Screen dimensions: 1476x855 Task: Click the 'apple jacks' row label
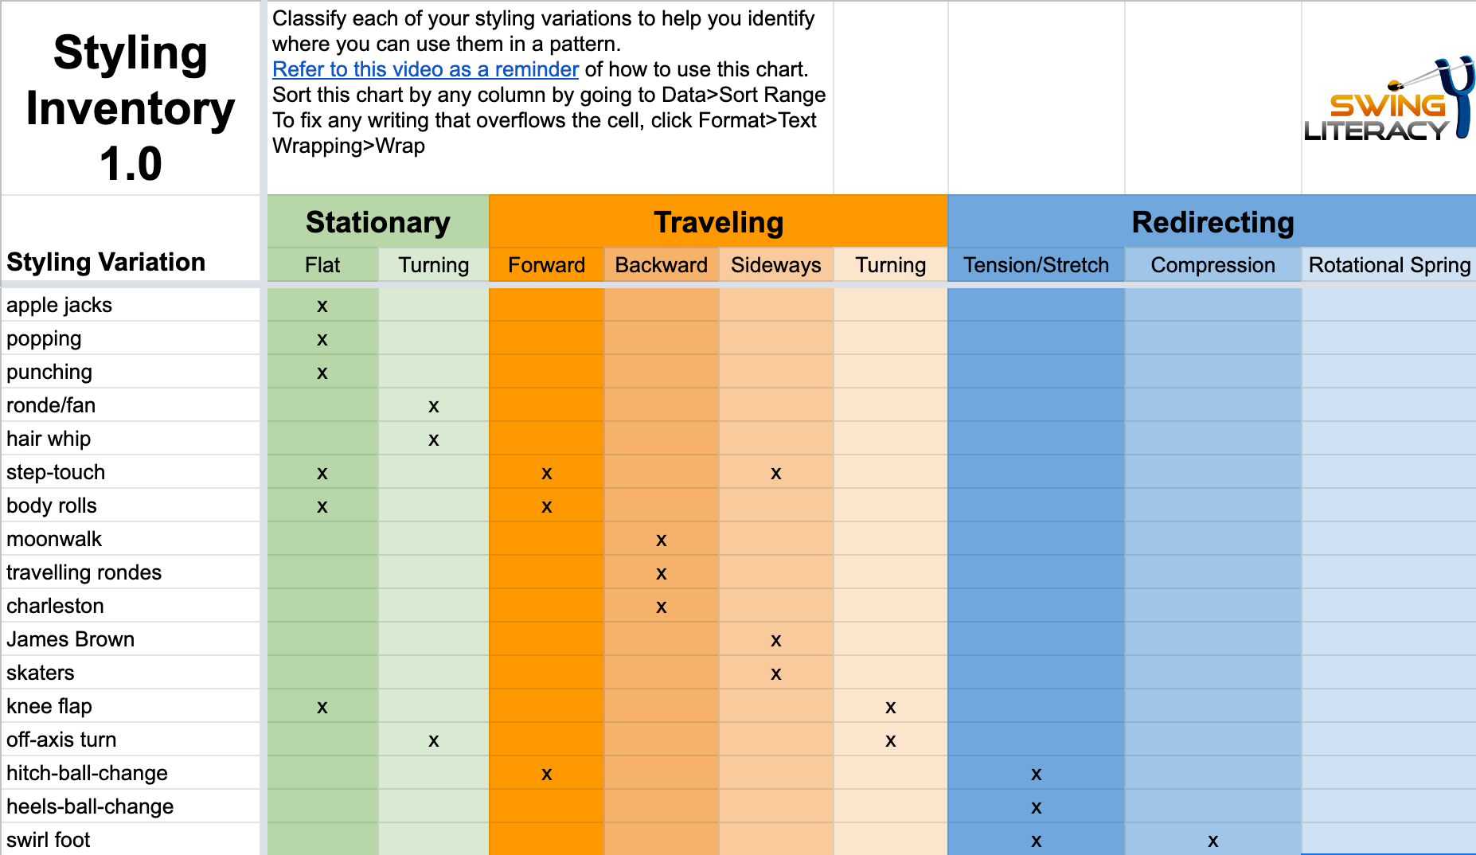tap(60, 305)
